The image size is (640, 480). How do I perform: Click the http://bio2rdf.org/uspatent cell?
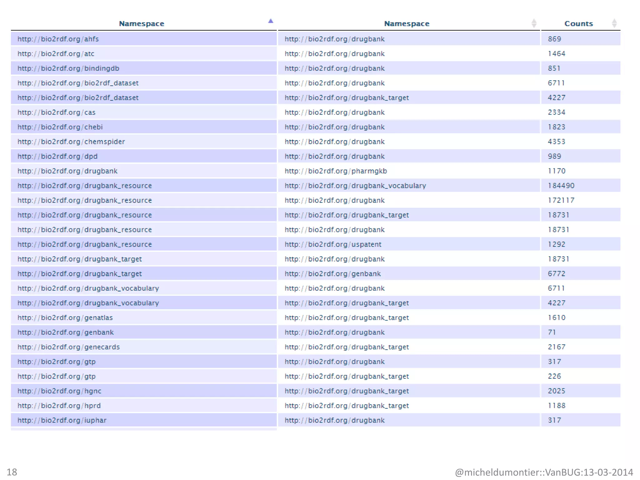(x=333, y=244)
